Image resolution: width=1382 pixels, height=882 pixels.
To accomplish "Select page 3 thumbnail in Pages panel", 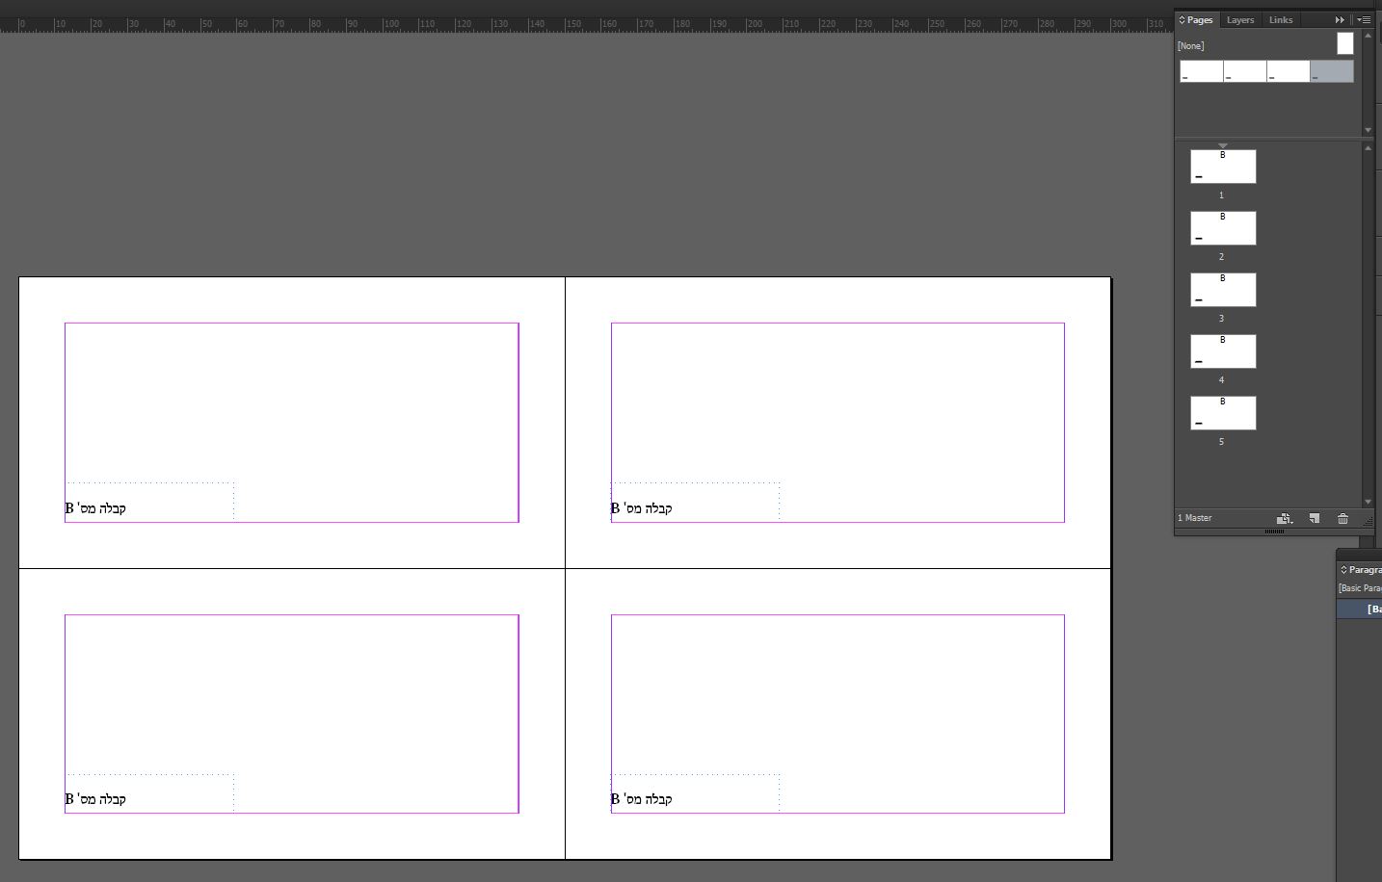I will pos(1223,290).
